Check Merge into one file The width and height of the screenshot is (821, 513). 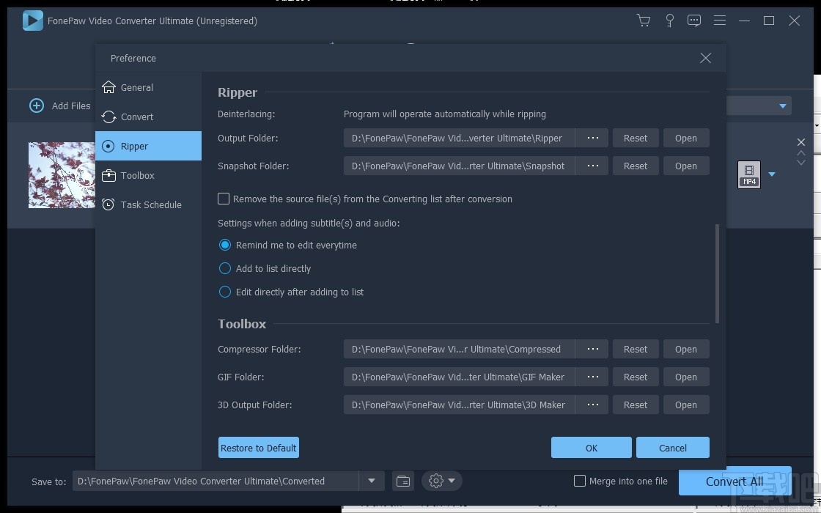coord(580,481)
